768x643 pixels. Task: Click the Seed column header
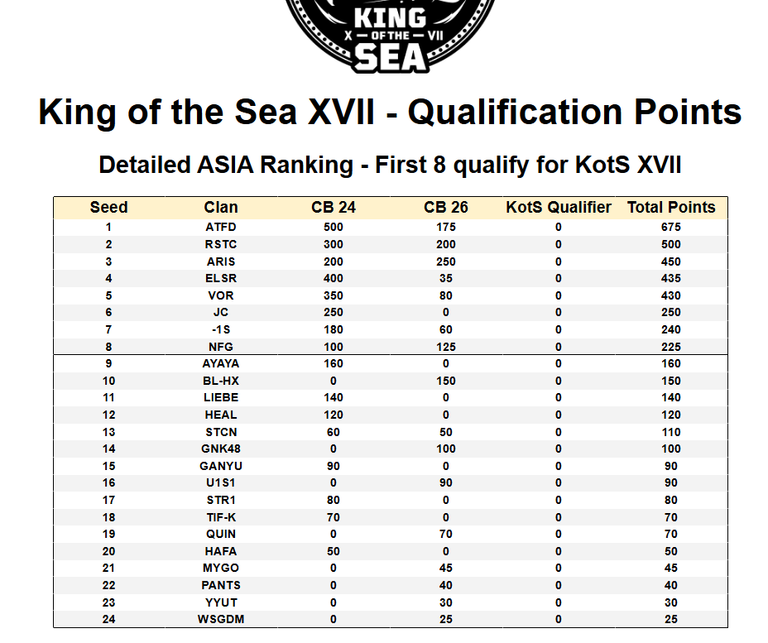pyautogui.click(x=108, y=207)
